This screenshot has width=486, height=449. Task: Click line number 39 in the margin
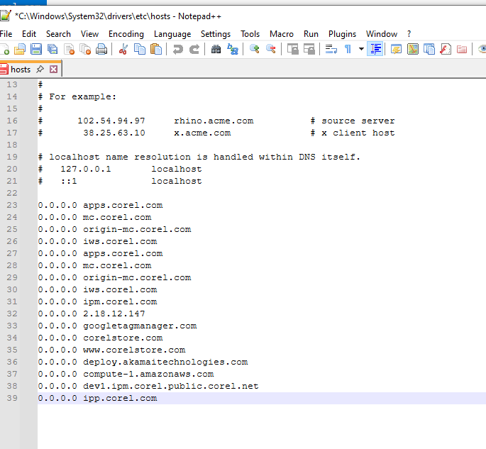click(x=12, y=398)
